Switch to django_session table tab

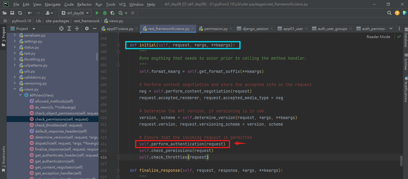(x=255, y=28)
